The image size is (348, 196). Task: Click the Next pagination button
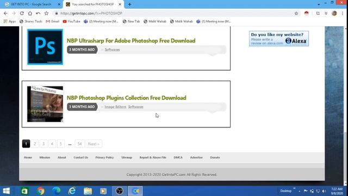point(94,144)
